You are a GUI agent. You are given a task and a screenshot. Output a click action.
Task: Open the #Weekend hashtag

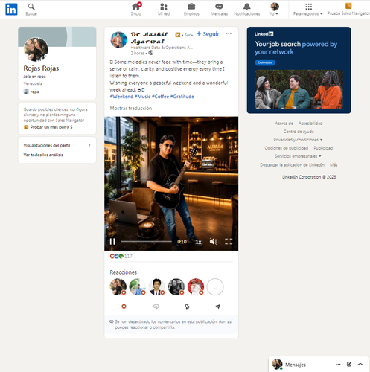(121, 97)
